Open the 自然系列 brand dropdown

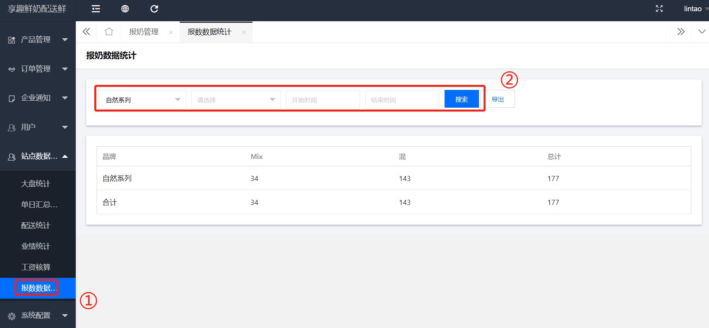pyautogui.click(x=141, y=100)
